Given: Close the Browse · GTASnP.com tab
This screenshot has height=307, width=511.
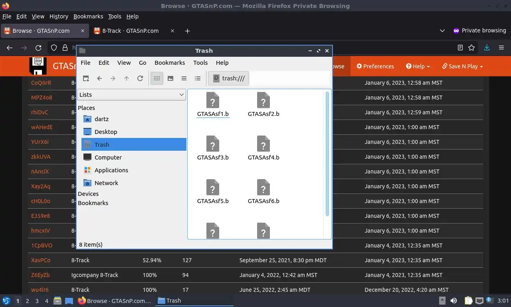Looking at the screenshot, I should [83, 31].
